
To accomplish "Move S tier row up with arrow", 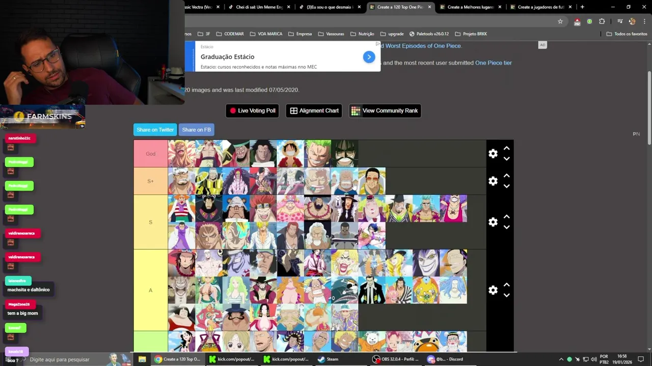I will pos(506,217).
